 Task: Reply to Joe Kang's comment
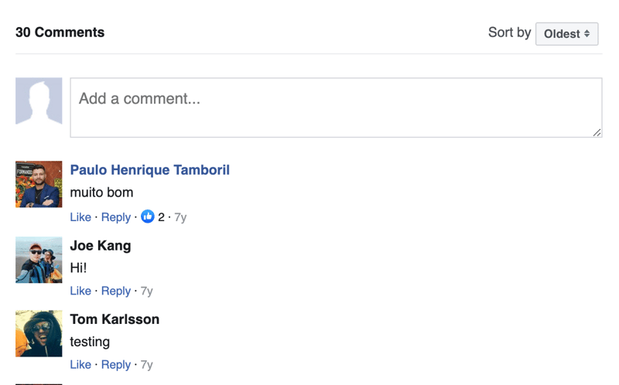click(116, 291)
